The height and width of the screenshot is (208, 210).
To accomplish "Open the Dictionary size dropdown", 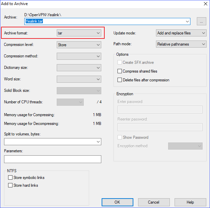I will point(79,68).
